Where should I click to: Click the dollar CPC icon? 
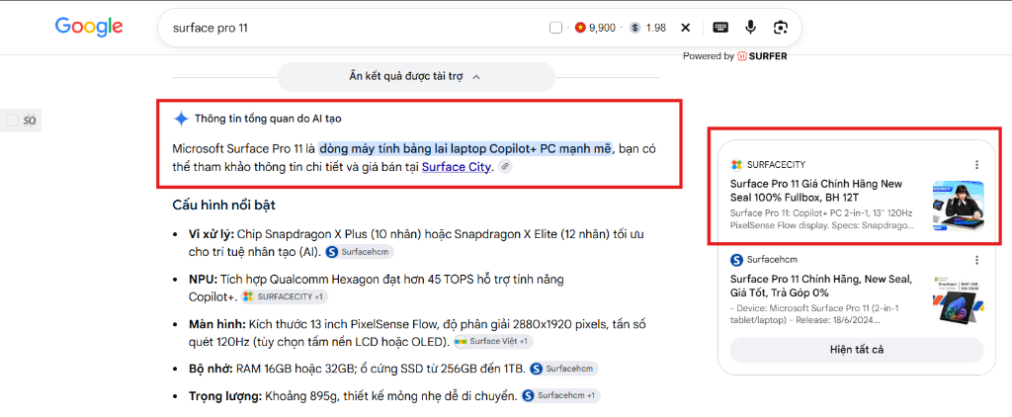635,28
